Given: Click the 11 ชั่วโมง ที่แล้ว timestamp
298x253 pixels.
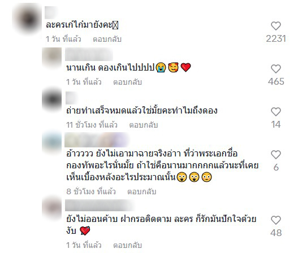Looking at the screenshot, I should (x=92, y=125).
